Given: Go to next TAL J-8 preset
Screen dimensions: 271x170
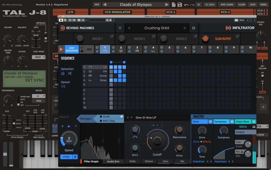Looking at the screenshot, I should [167, 5].
